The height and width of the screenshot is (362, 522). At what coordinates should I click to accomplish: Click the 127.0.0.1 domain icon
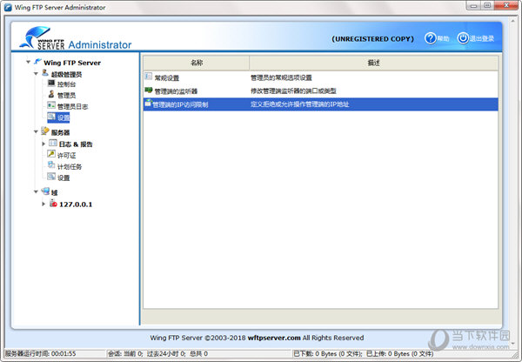(x=53, y=203)
